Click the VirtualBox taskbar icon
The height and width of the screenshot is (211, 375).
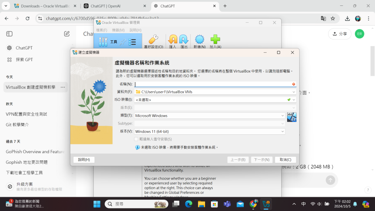click(x=266, y=204)
